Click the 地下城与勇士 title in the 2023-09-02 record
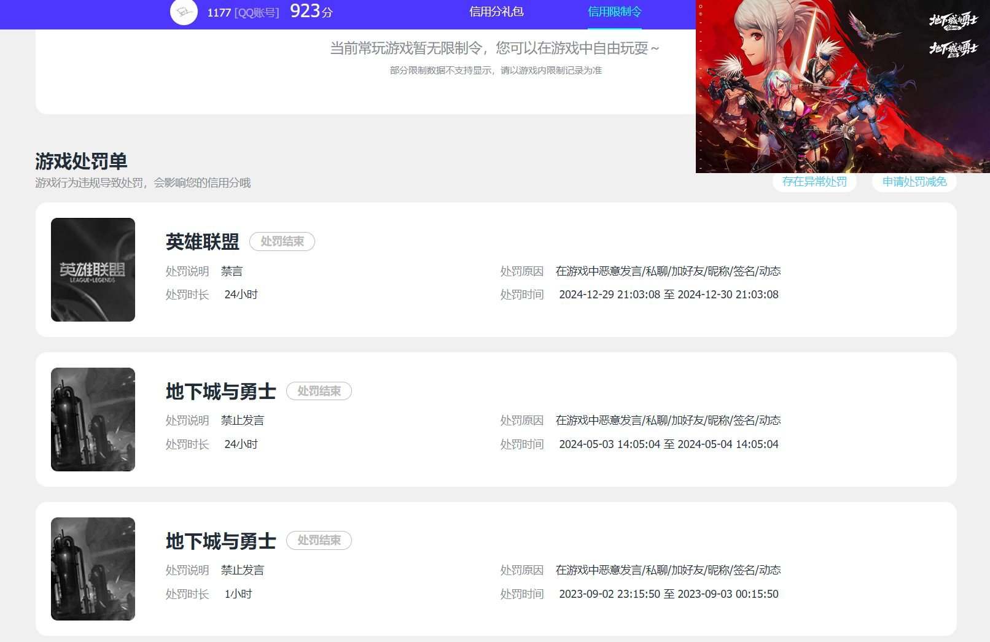 tap(221, 541)
